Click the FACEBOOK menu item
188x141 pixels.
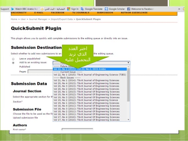pos(58,13)
